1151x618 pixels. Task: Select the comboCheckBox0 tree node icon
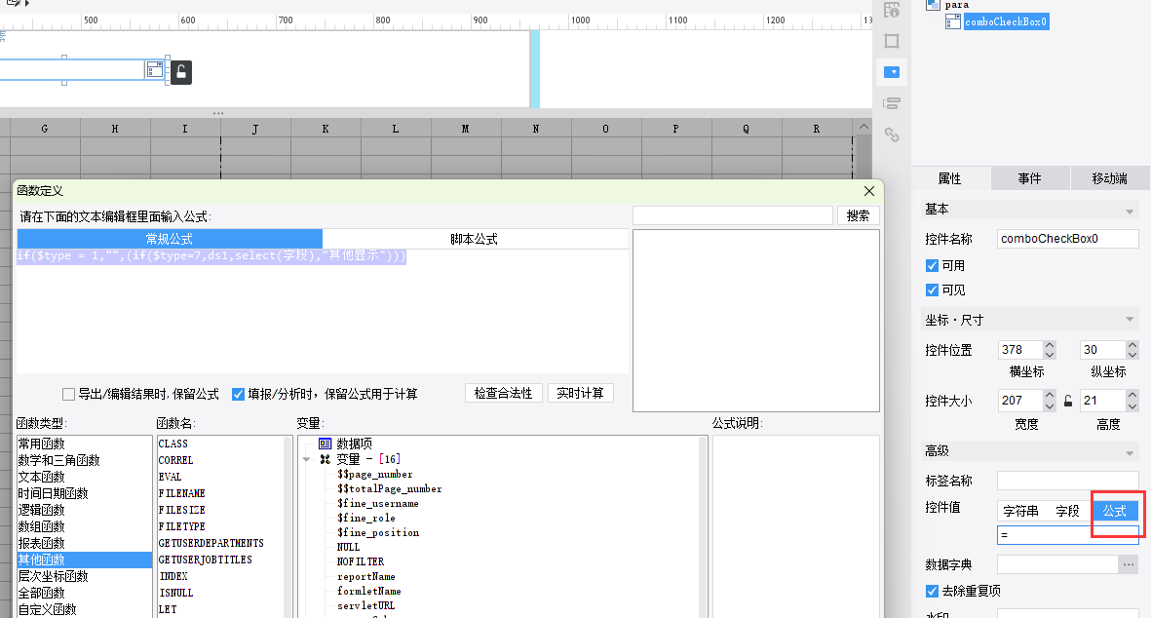[953, 22]
